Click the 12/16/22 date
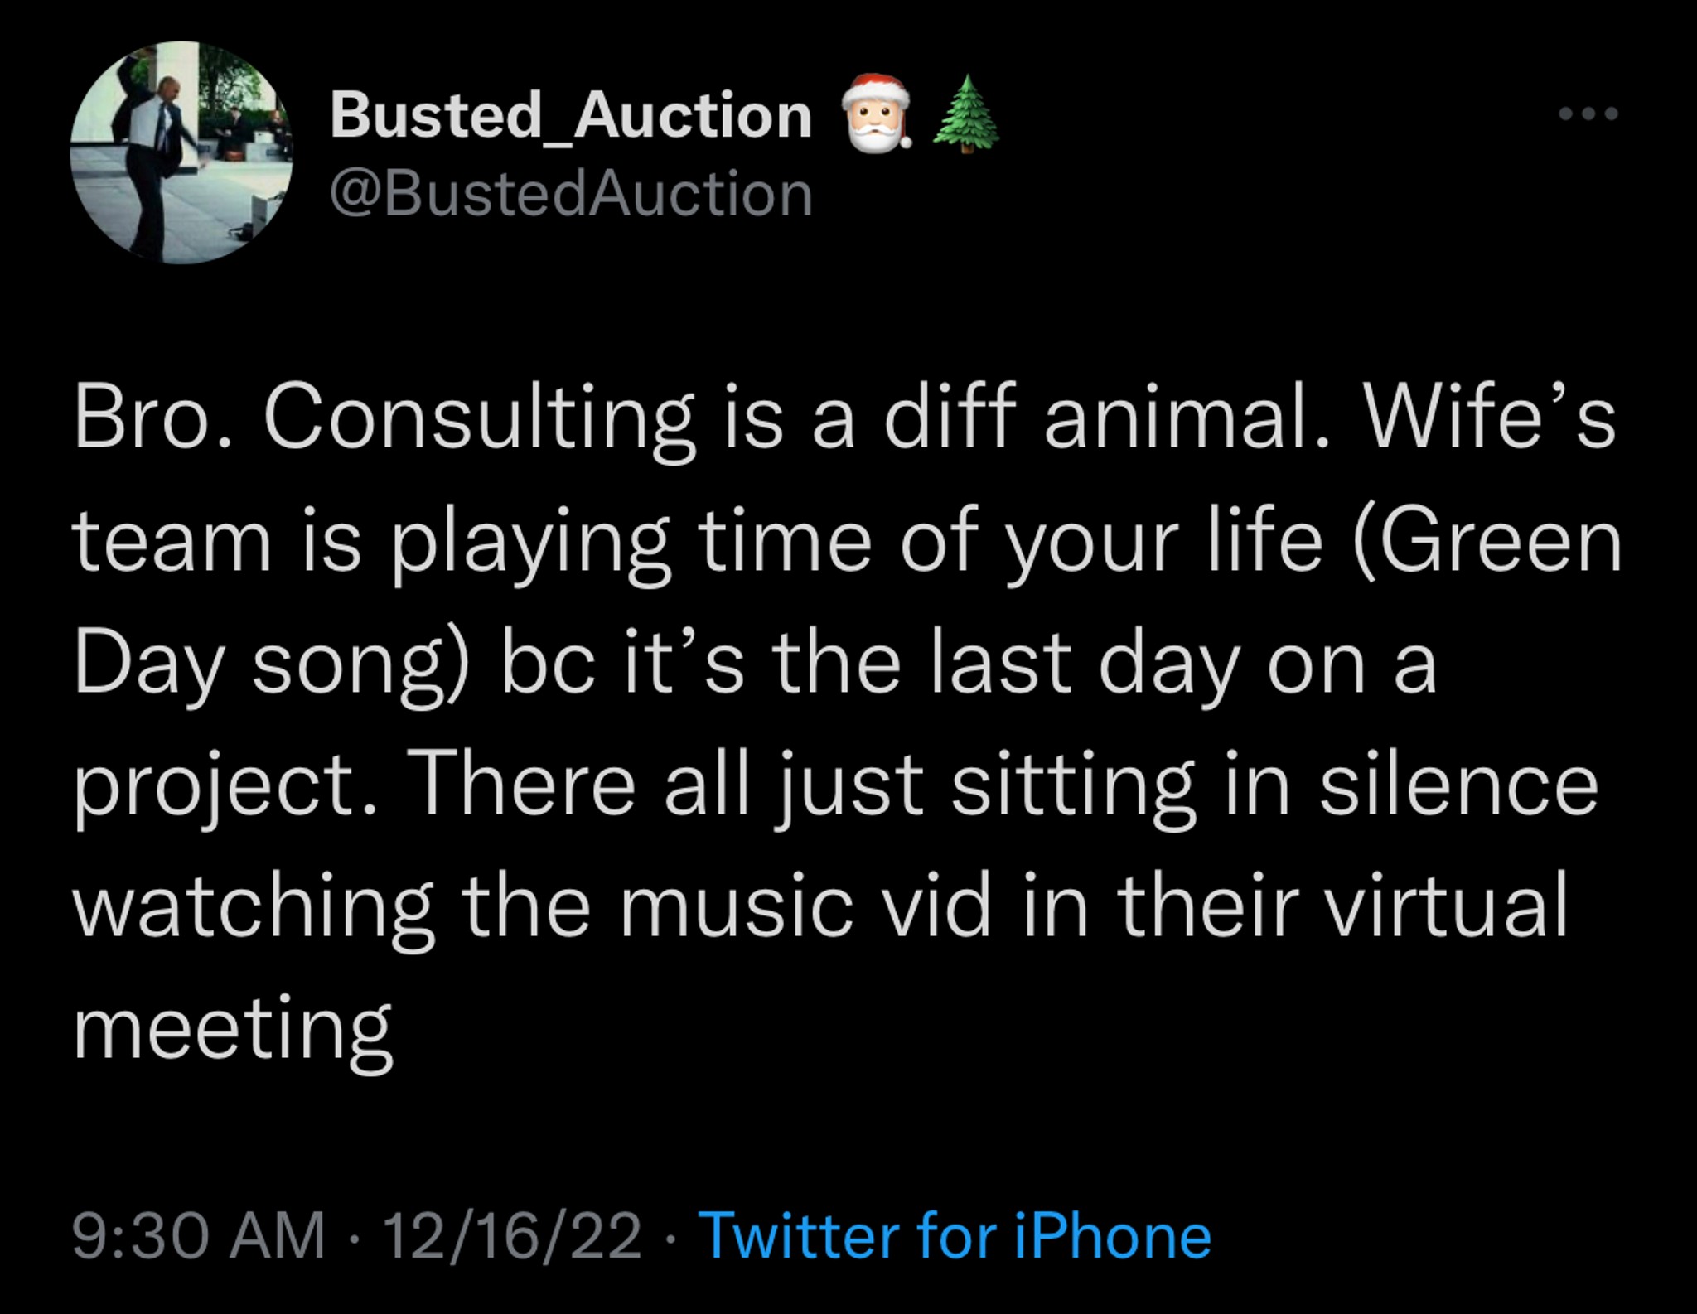1697x1314 pixels. click(x=512, y=1237)
